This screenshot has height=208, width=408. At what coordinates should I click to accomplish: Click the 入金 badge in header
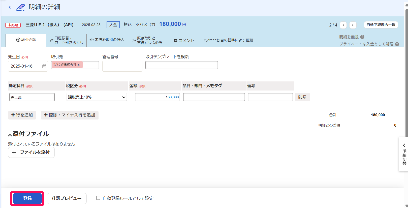click(113, 25)
